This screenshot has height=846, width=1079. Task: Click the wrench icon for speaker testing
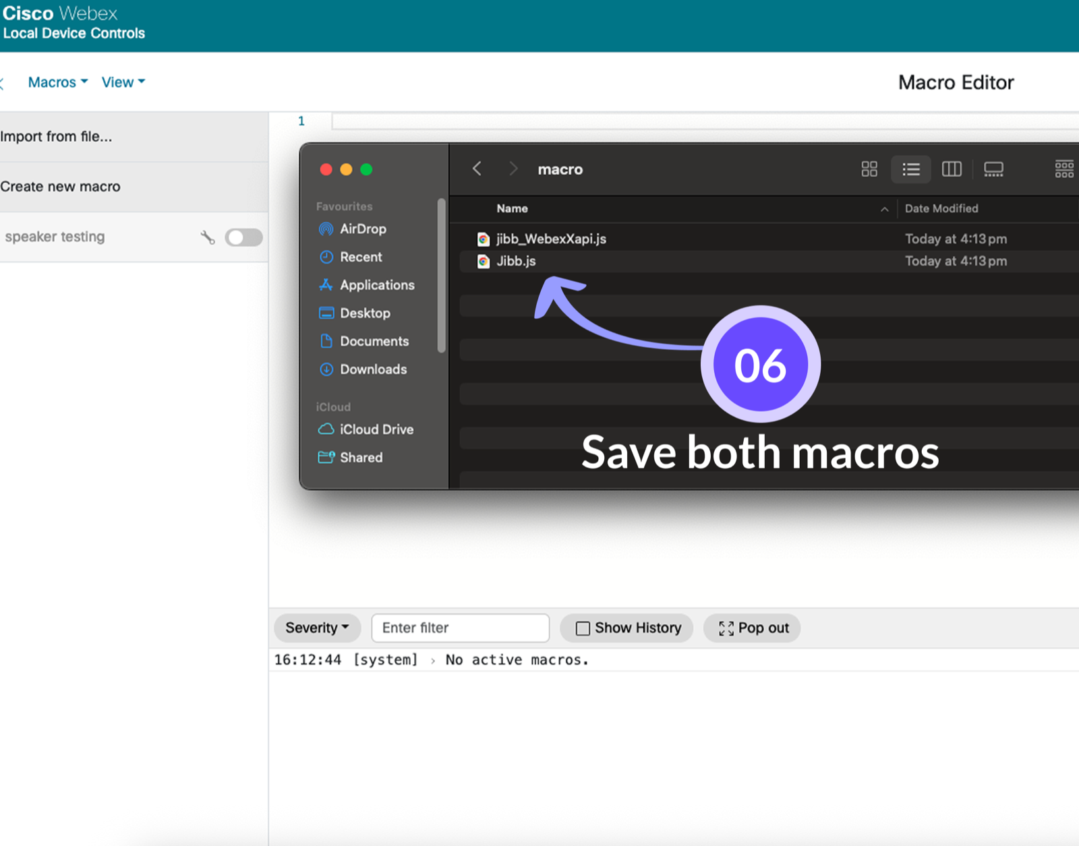pos(208,237)
